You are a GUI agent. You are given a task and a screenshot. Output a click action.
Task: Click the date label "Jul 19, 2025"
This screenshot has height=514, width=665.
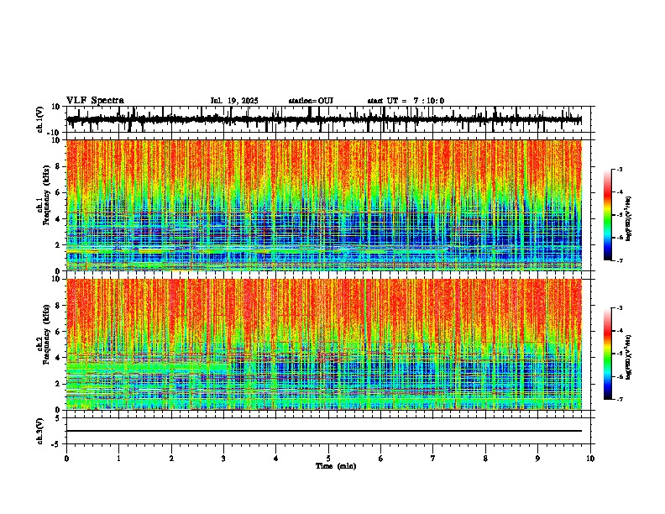pyautogui.click(x=234, y=101)
